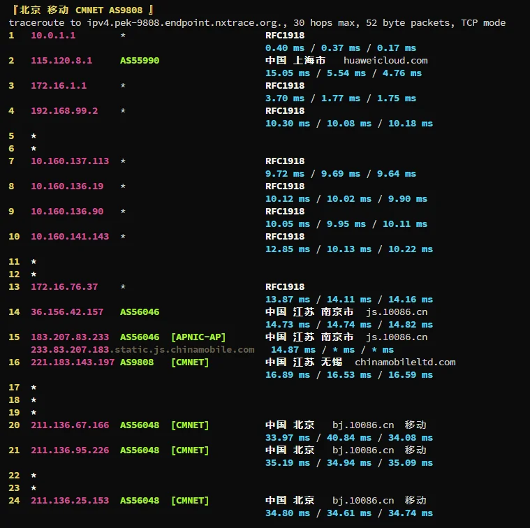Click latency value 10.05 ms on hop 9
The width and height of the screenshot is (530, 528).
[288, 224]
